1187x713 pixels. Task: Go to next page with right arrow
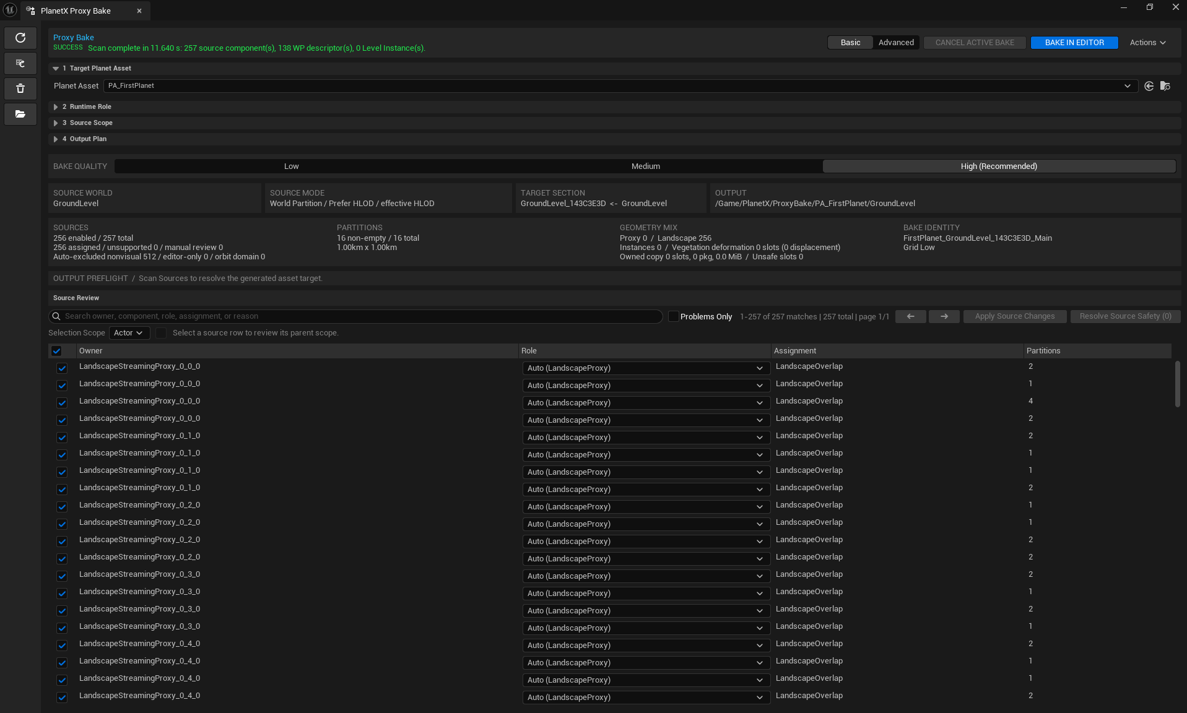pyautogui.click(x=944, y=316)
